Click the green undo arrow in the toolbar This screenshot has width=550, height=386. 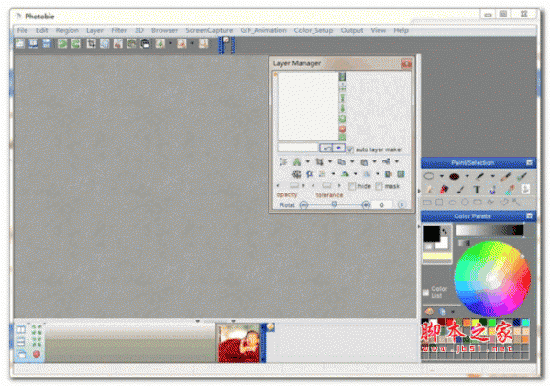click(62, 43)
